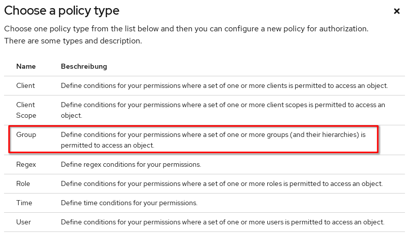Click the groups and hierarchies description
The image size is (409, 235).
[x=213, y=140]
